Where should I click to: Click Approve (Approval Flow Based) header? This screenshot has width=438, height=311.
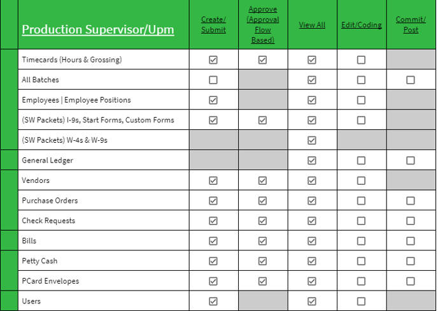tap(262, 25)
